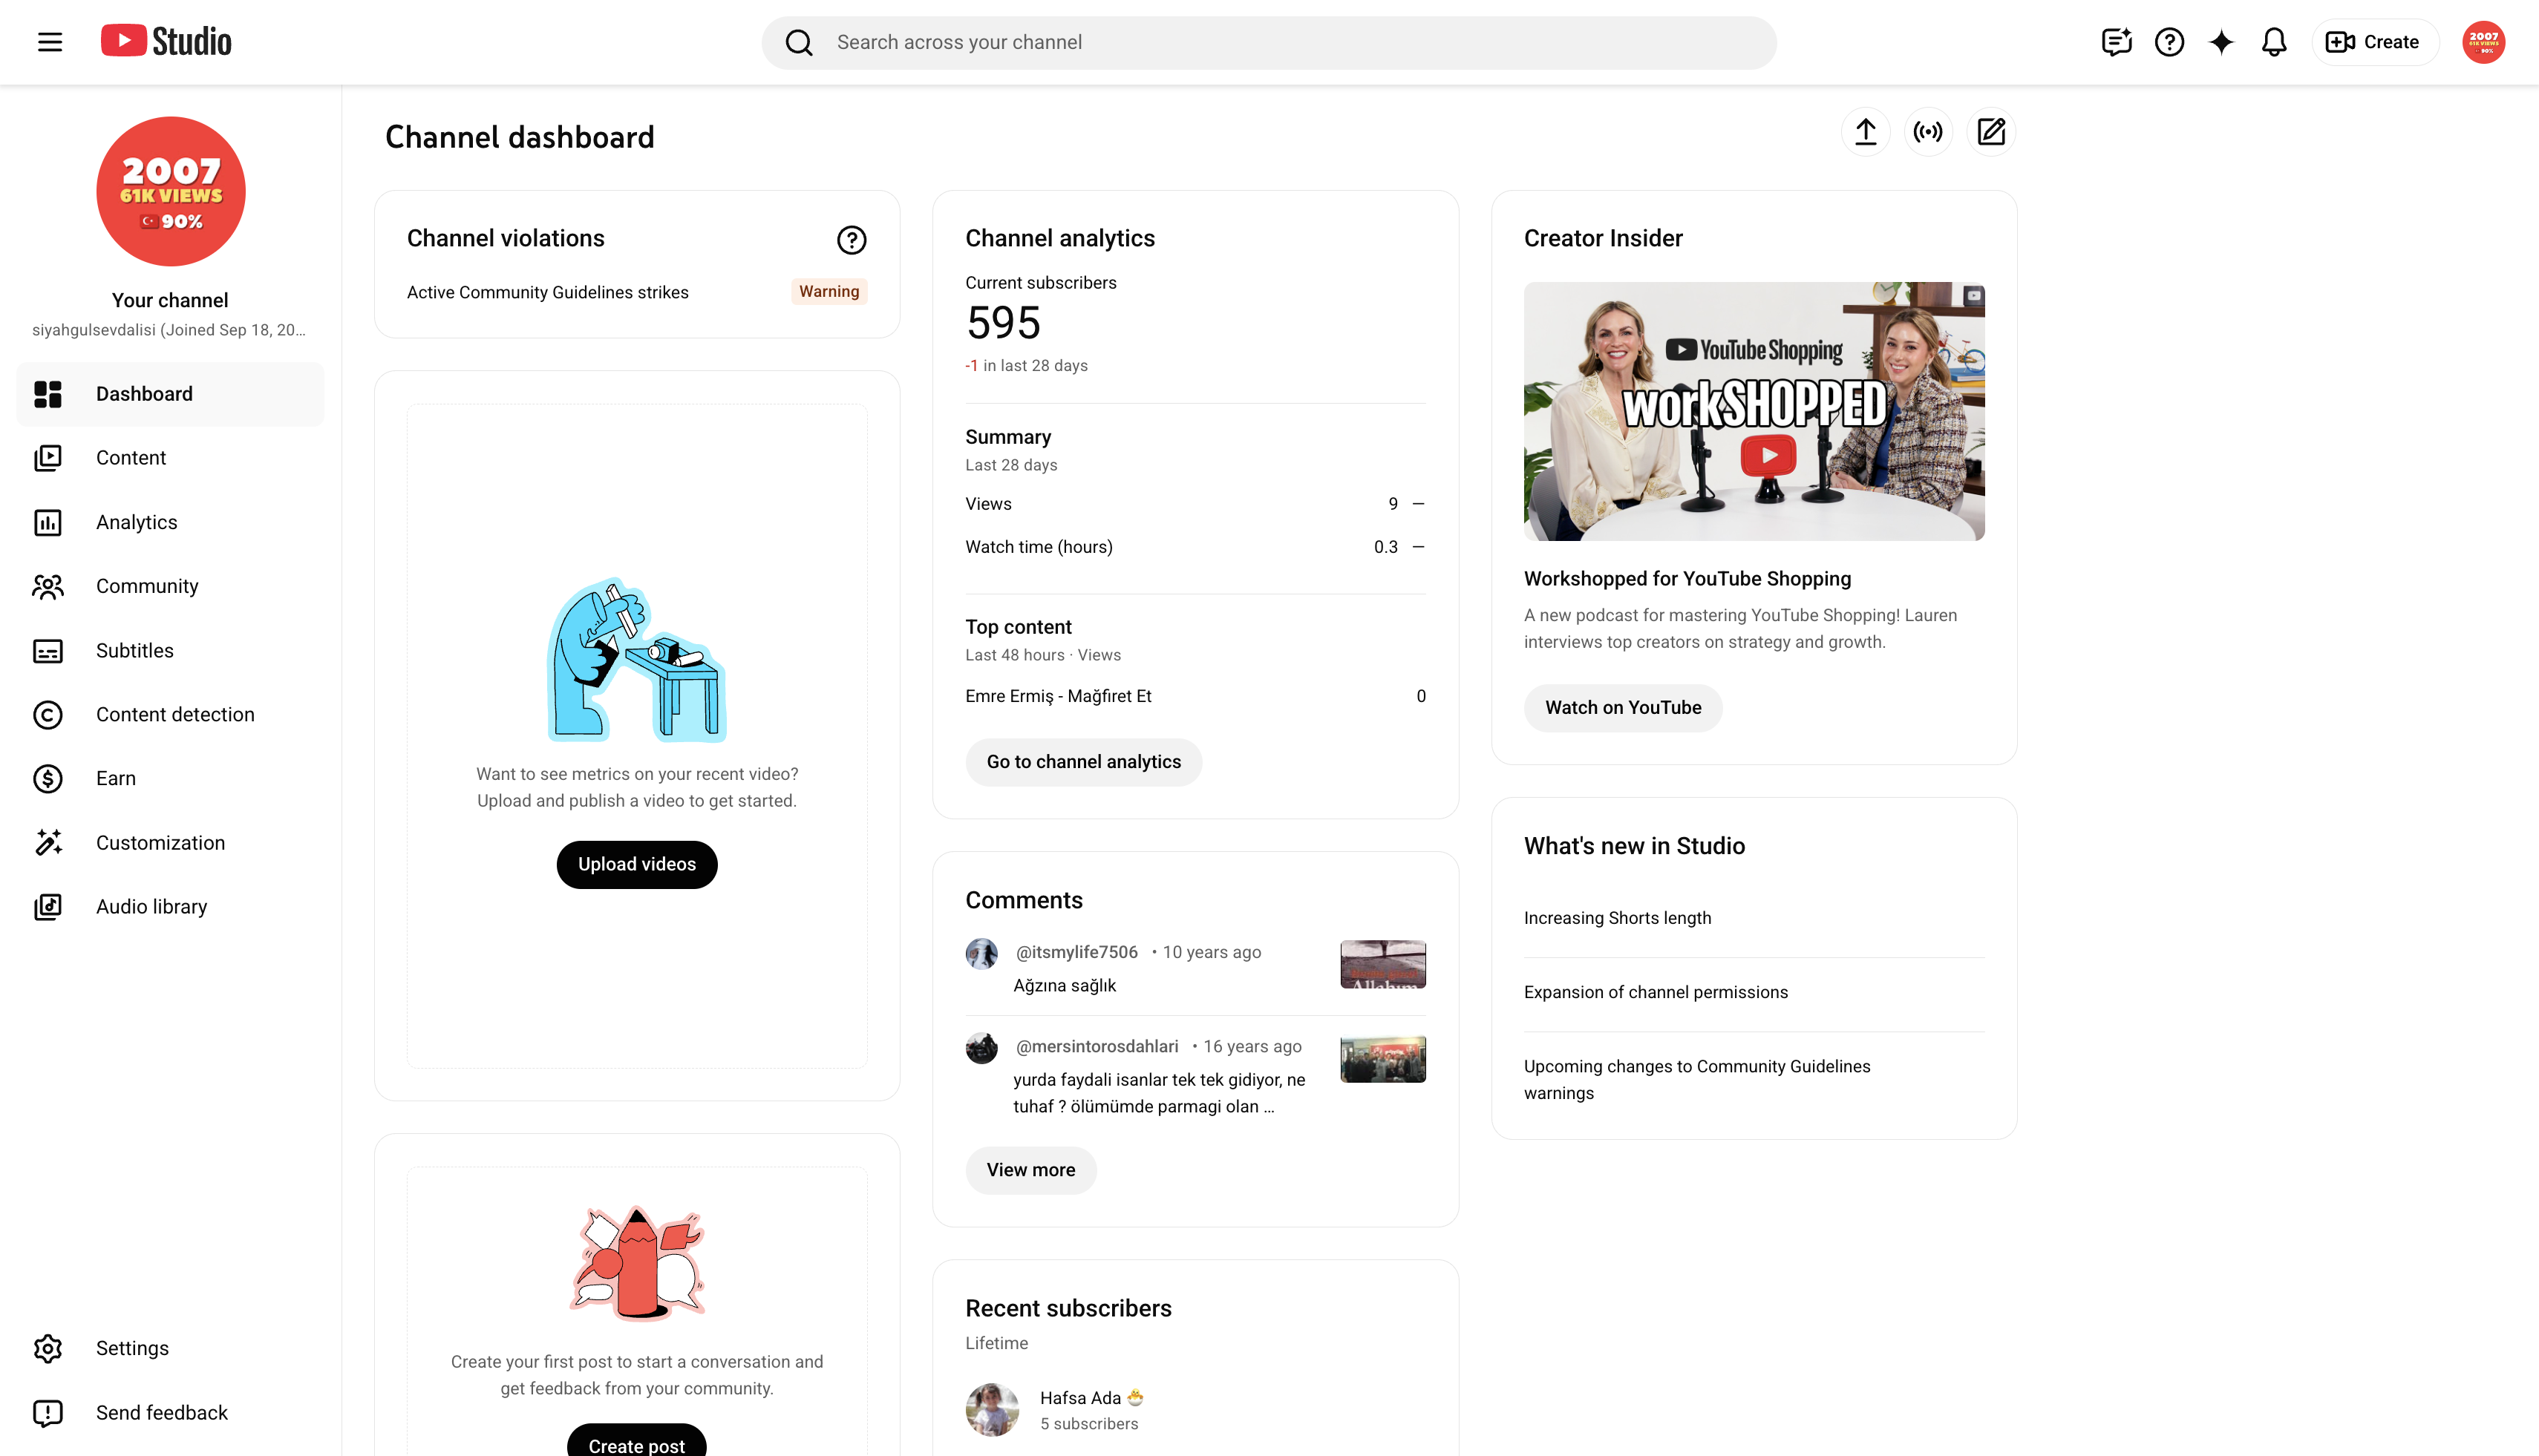Image resolution: width=2539 pixels, height=1456 pixels.
Task: Click the Views summary row
Action: coord(1195,504)
